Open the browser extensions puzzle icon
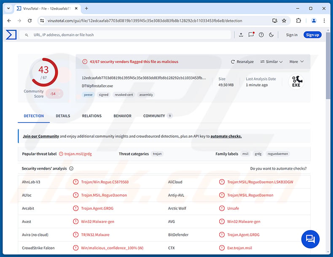Viewport: 333px width, 257px height. coord(298,21)
